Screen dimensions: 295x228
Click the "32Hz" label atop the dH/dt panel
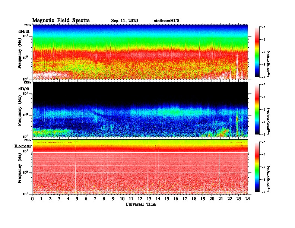pyautogui.click(x=28, y=25)
